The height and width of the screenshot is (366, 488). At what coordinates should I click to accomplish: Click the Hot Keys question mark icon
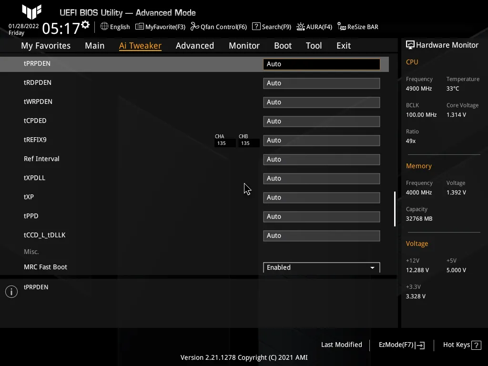[x=476, y=345]
